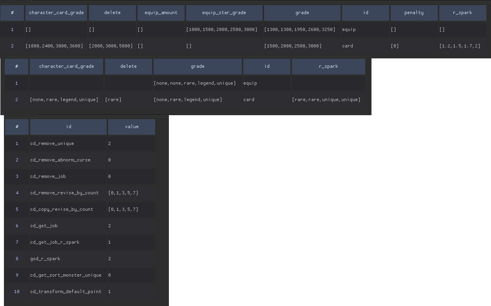Click the [none,none,rare,legend,unique] cell
Image resolution: width=491 pixels, height=306 pixels.
(197, 83)
